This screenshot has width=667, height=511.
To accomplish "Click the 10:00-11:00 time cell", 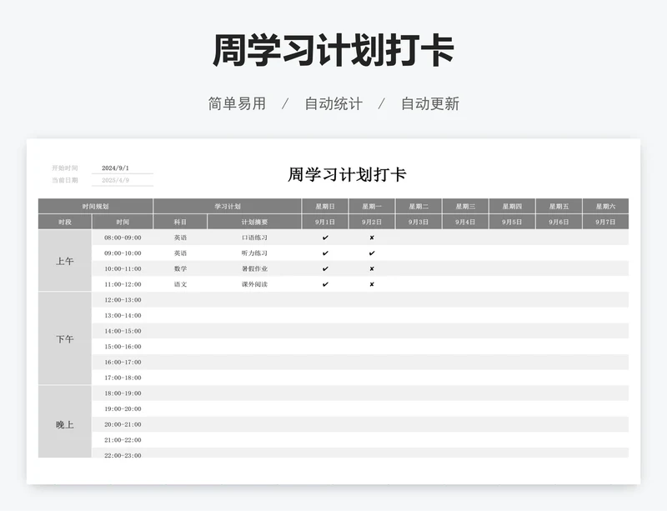I will [123, 268].
